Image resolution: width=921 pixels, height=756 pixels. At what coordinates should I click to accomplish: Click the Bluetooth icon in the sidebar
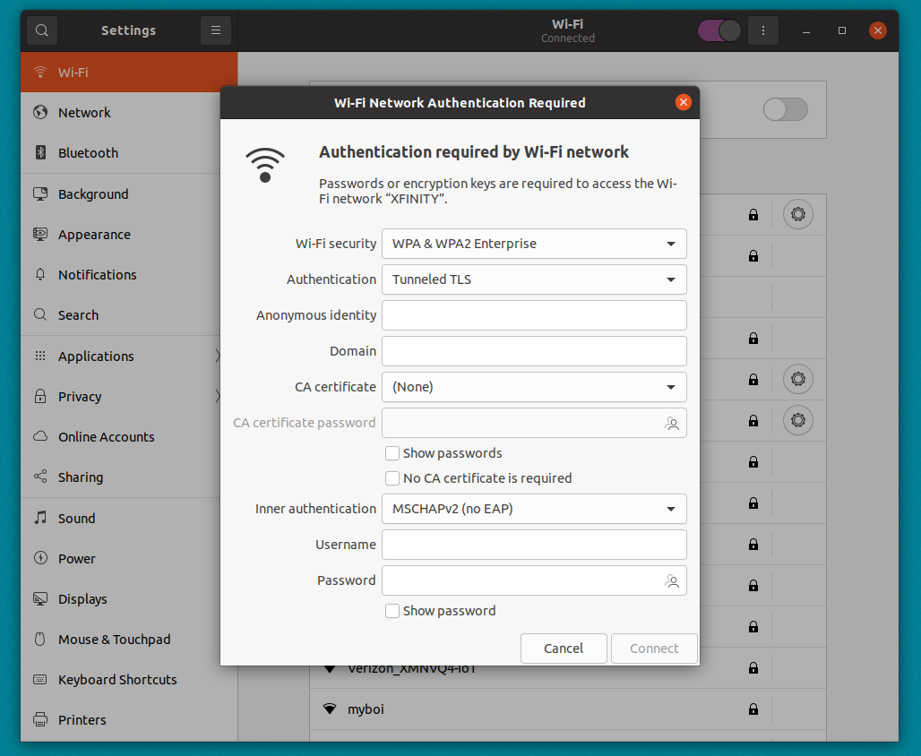[40, 153]
